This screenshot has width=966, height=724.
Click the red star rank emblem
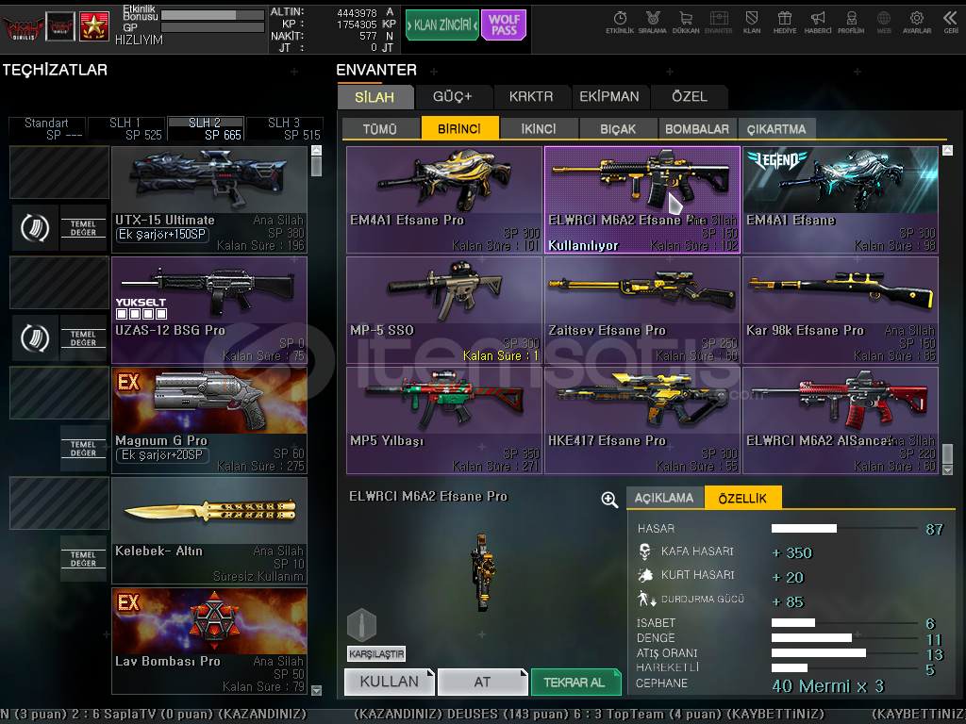(94, 25)
